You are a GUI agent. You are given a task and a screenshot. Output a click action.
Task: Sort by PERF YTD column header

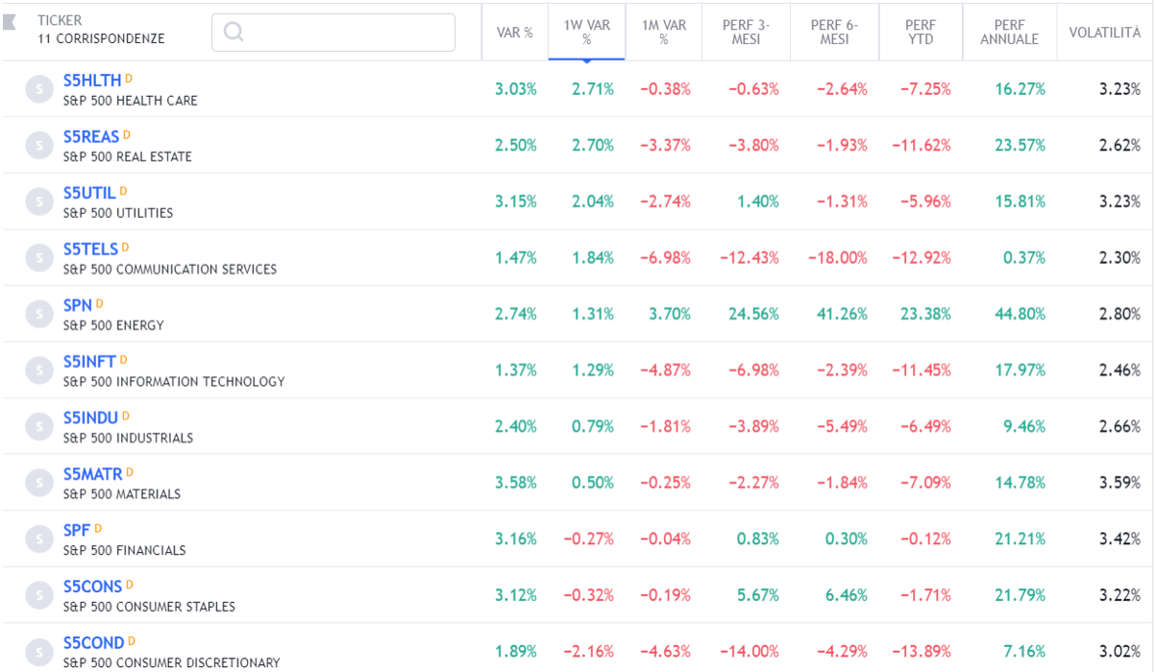coord(921,33)
